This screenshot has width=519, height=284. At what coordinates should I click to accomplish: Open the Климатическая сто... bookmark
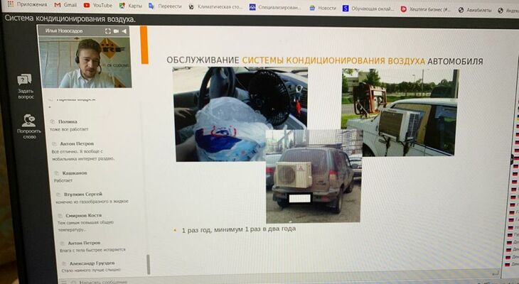(215, 6)
